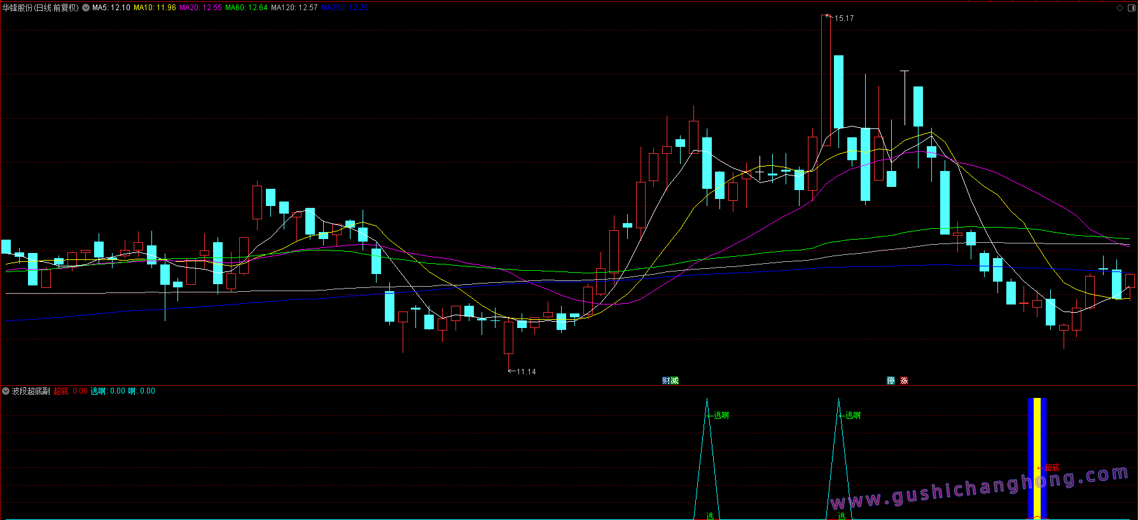
Task: Select the MA120 legend label
Action: (x=294, y=8)
